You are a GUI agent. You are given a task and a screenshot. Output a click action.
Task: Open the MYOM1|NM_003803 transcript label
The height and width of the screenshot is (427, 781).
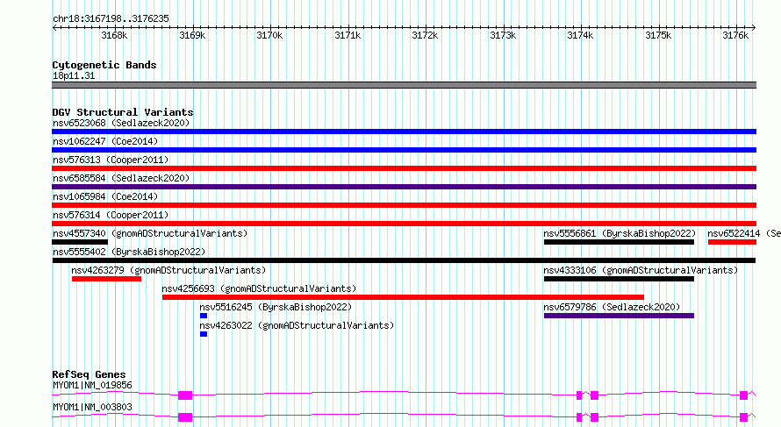point(92,407)
